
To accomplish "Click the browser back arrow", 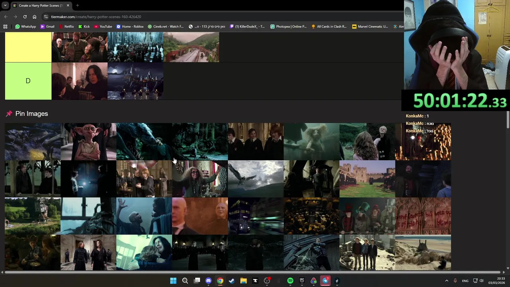I will click(6, 17).
